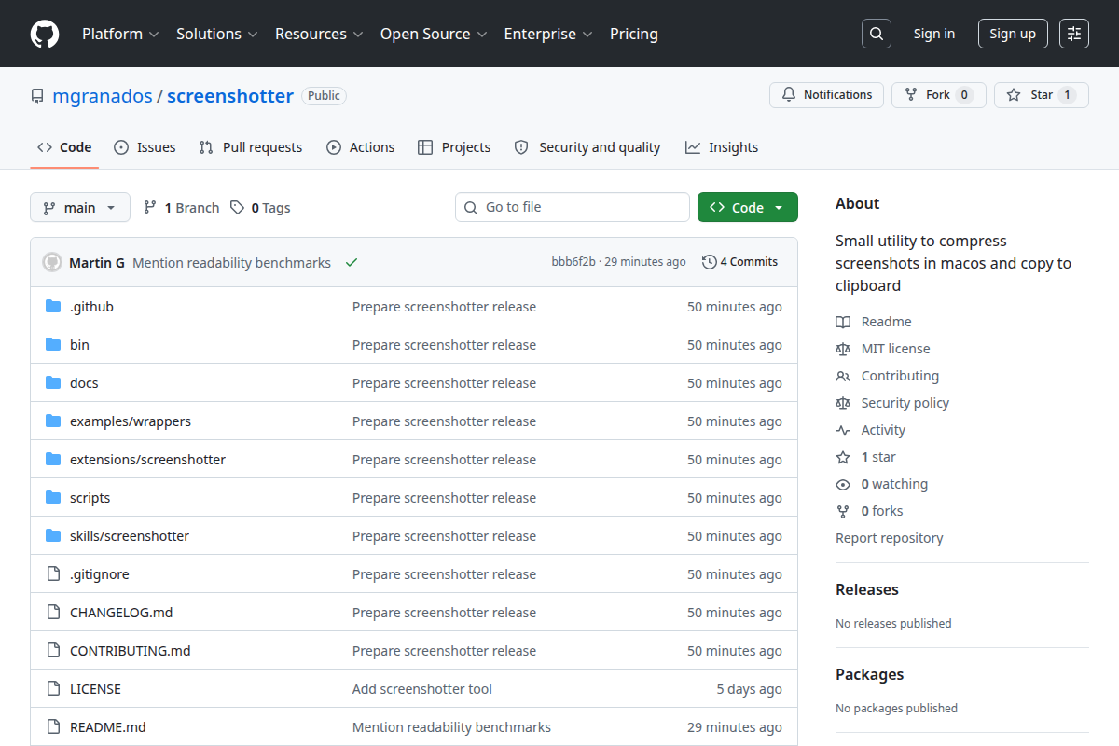Image resolution: width=1119 pixels, height=746 pixels.
Task: Open the Releases section heading
Action: click(x=867, y=589)
